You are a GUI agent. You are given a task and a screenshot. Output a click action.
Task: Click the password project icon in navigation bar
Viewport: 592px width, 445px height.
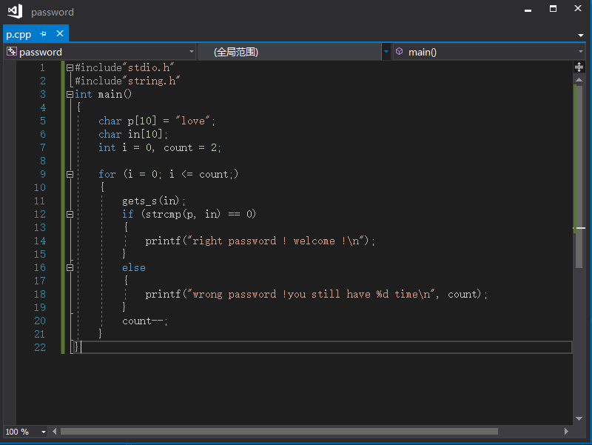[12, 51]
